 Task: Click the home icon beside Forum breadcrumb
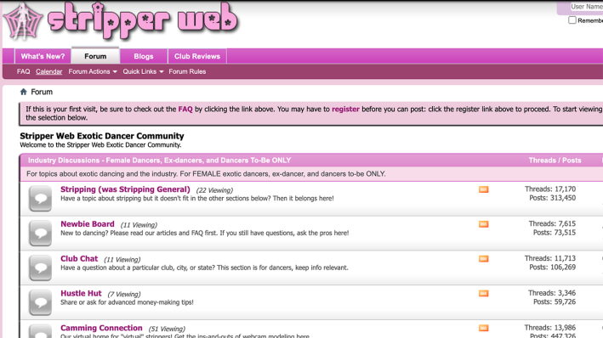pos(24,92)
